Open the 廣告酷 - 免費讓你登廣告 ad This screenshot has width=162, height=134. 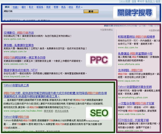tap(19, 45)
